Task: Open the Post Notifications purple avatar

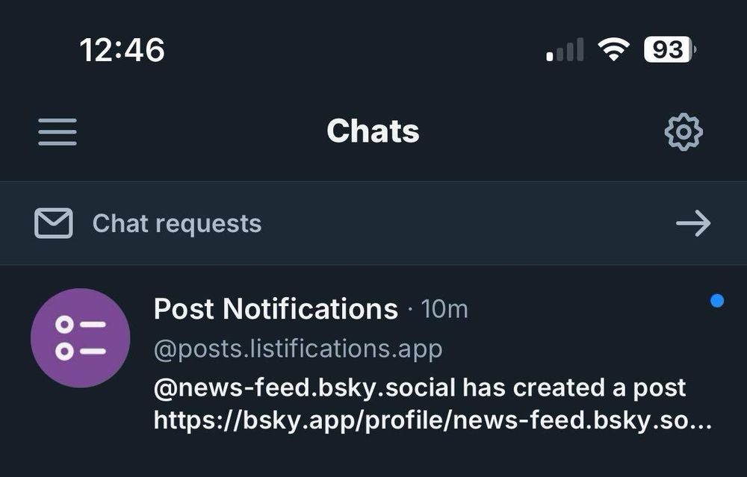Action: 81,338
